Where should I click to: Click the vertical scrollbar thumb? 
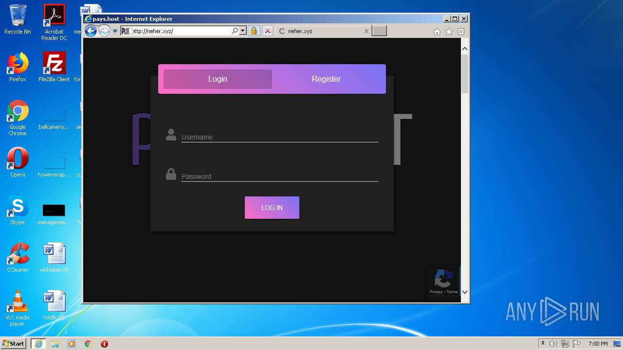point(465,73)
